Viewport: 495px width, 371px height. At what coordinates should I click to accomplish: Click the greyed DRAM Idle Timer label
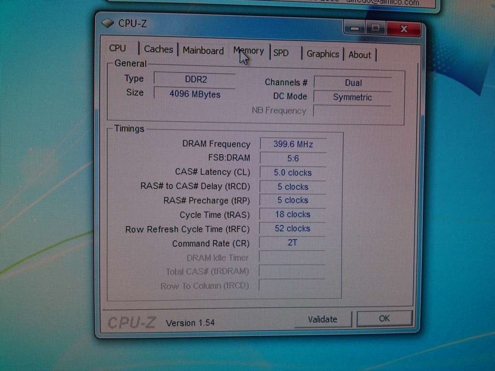click(218, 258)
